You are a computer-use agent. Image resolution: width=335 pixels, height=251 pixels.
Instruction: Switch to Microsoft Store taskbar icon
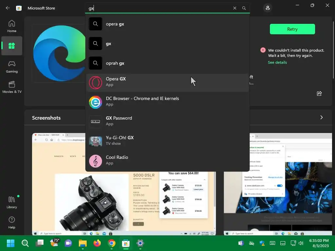pos(126,243)
